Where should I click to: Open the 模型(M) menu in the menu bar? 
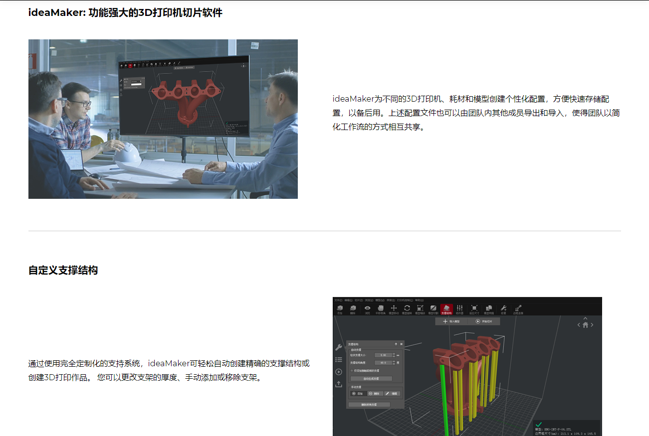[x=380, y=300]
